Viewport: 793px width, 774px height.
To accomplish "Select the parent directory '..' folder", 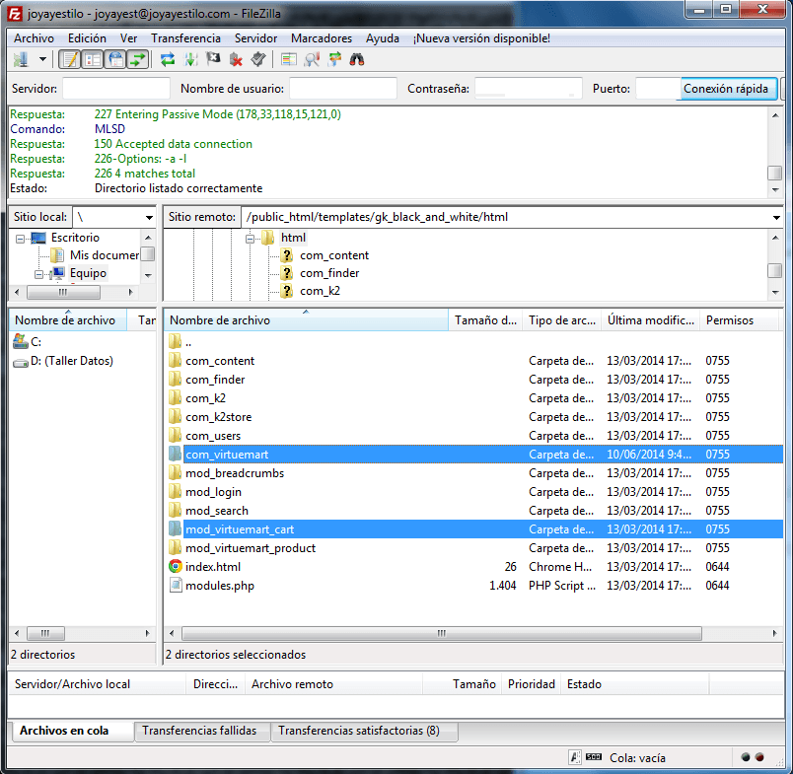I will [175, 342].
